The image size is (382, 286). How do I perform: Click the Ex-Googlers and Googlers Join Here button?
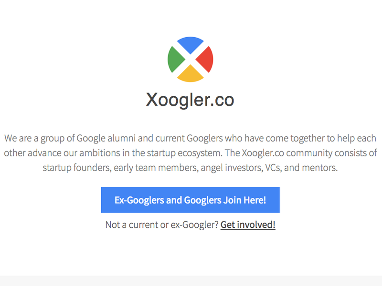(x=190, y=200)
